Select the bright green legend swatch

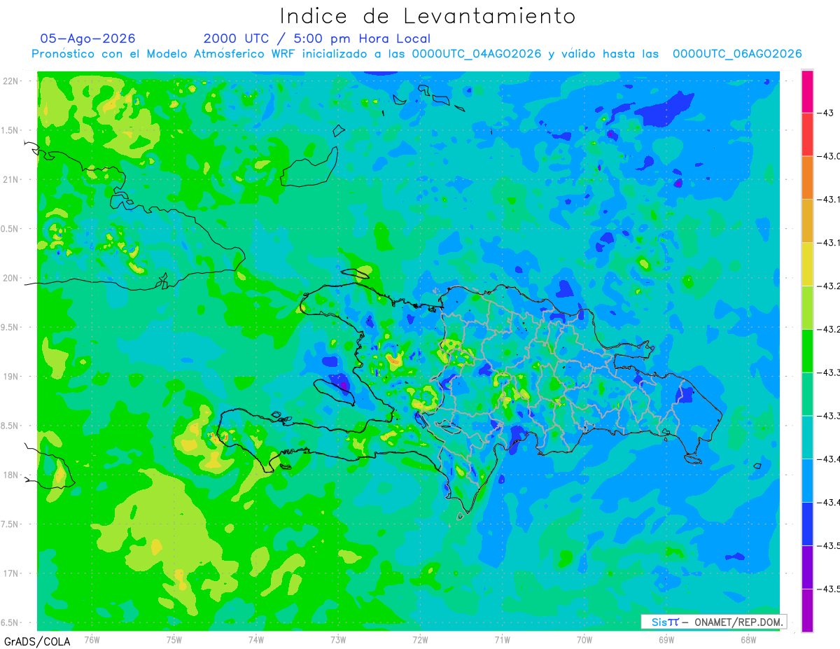click(x=807, y=351)
